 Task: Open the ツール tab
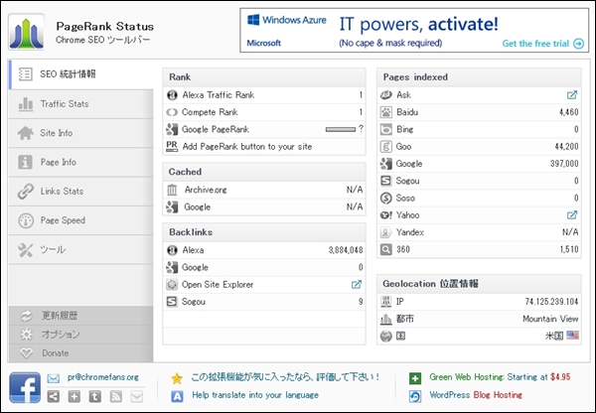pyautogui.click(x=81, y=249)
